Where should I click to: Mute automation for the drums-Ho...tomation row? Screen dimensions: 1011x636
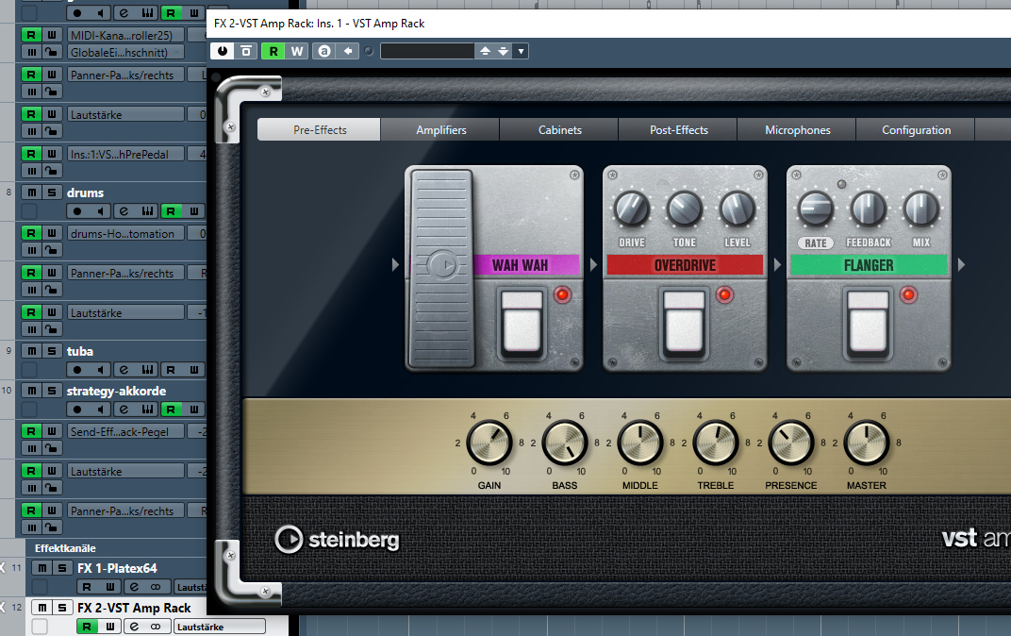tap(32, 250)
